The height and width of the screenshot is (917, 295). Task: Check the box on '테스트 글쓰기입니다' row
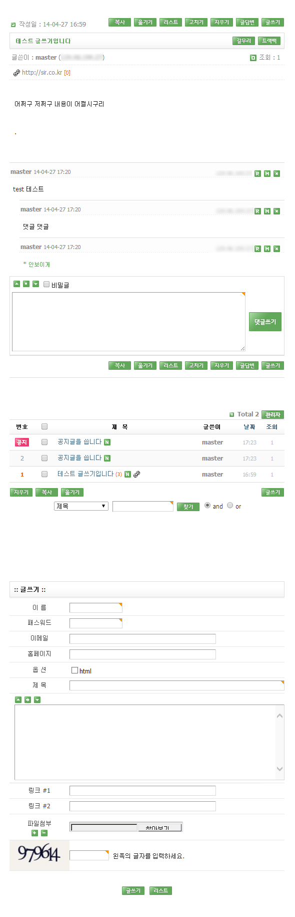coord(44,474)
